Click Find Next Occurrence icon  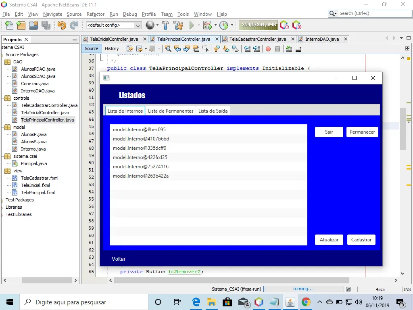(x=186, y=49)
